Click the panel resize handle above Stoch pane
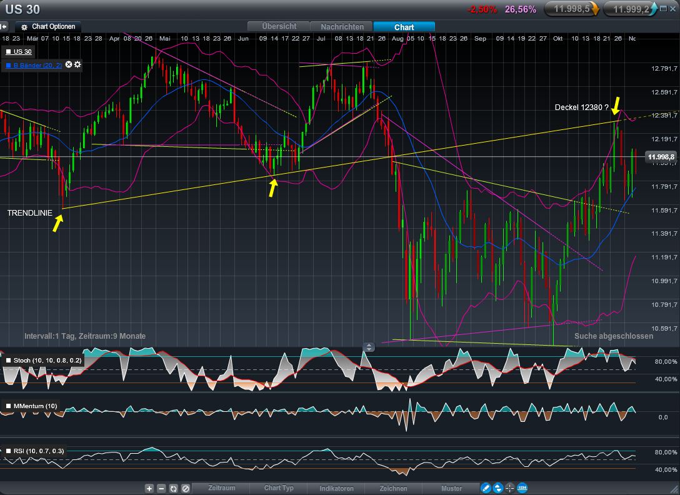The height and width of the screenshot is (495, 680). pos(369,347)
